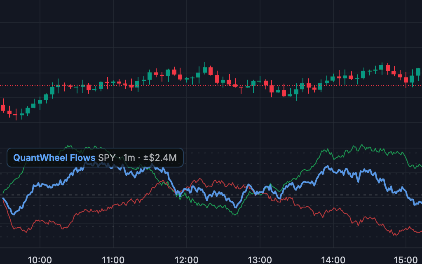Select the 15:00 time axis label
Image resolution: width=422 pixels, height=264 pixels.
pyautogui.click(x=406, y=260)
